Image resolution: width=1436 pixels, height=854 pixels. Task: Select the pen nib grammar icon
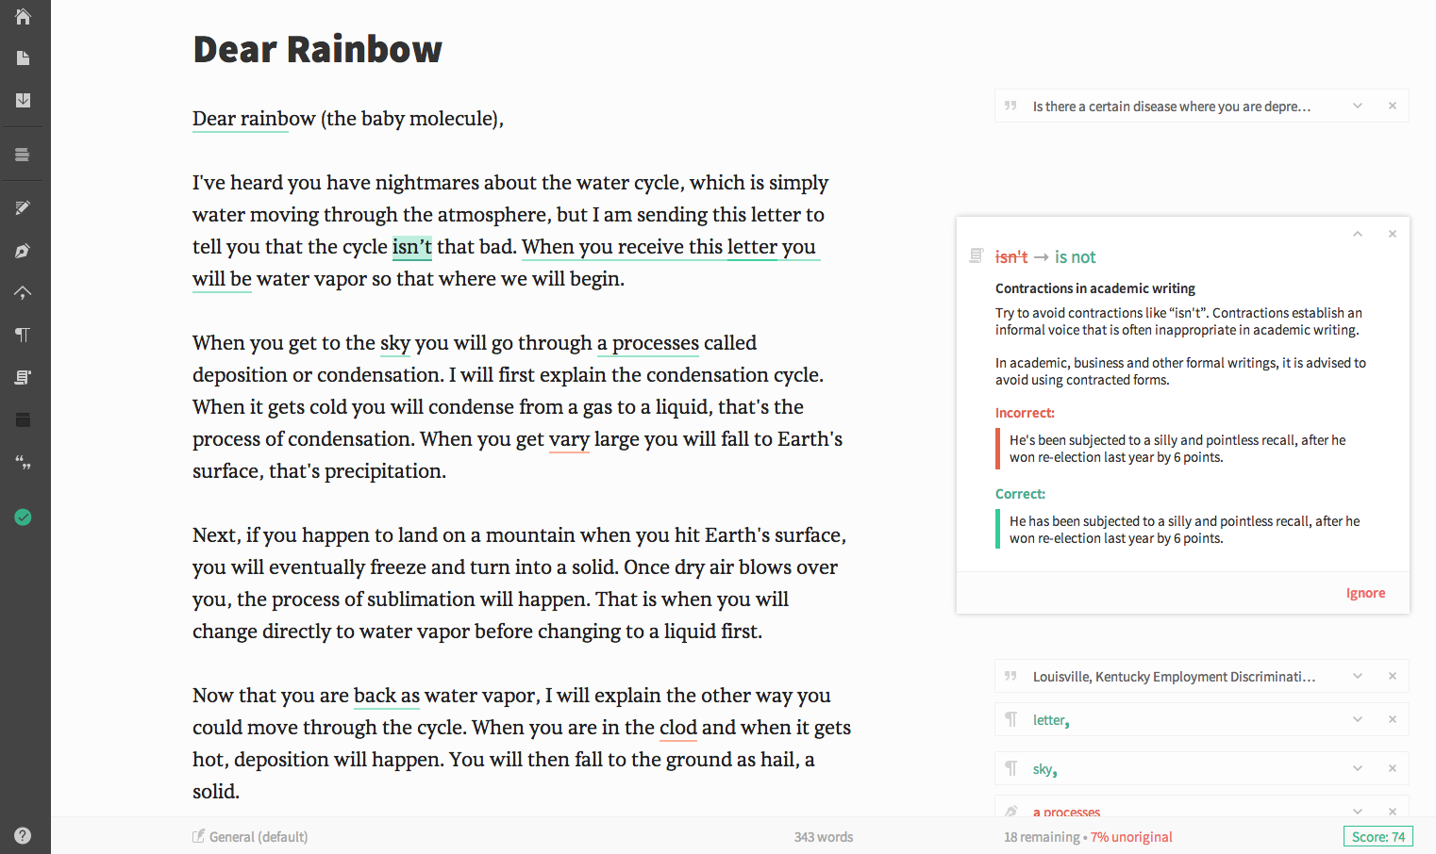coord(23,251)
